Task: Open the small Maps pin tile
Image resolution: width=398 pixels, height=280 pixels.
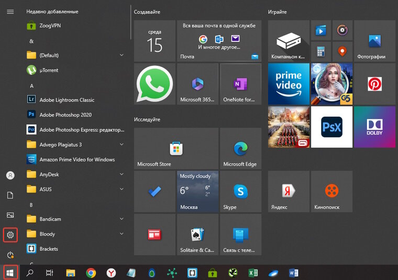Action: 342,52
